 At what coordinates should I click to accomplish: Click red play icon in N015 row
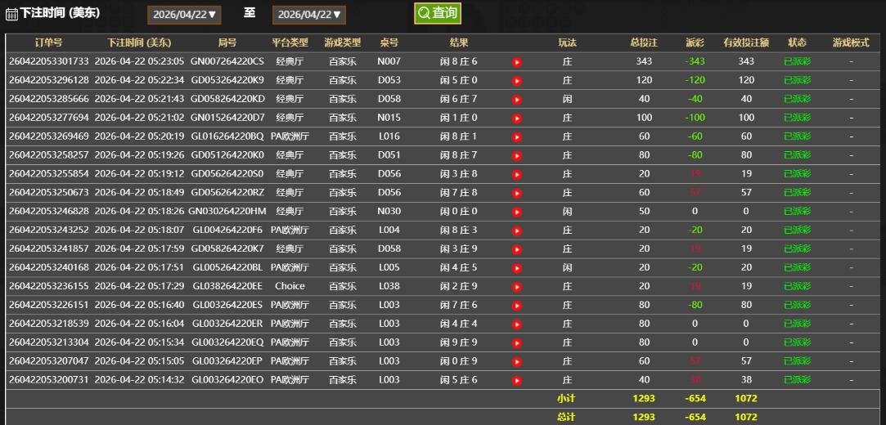[517, 118]
